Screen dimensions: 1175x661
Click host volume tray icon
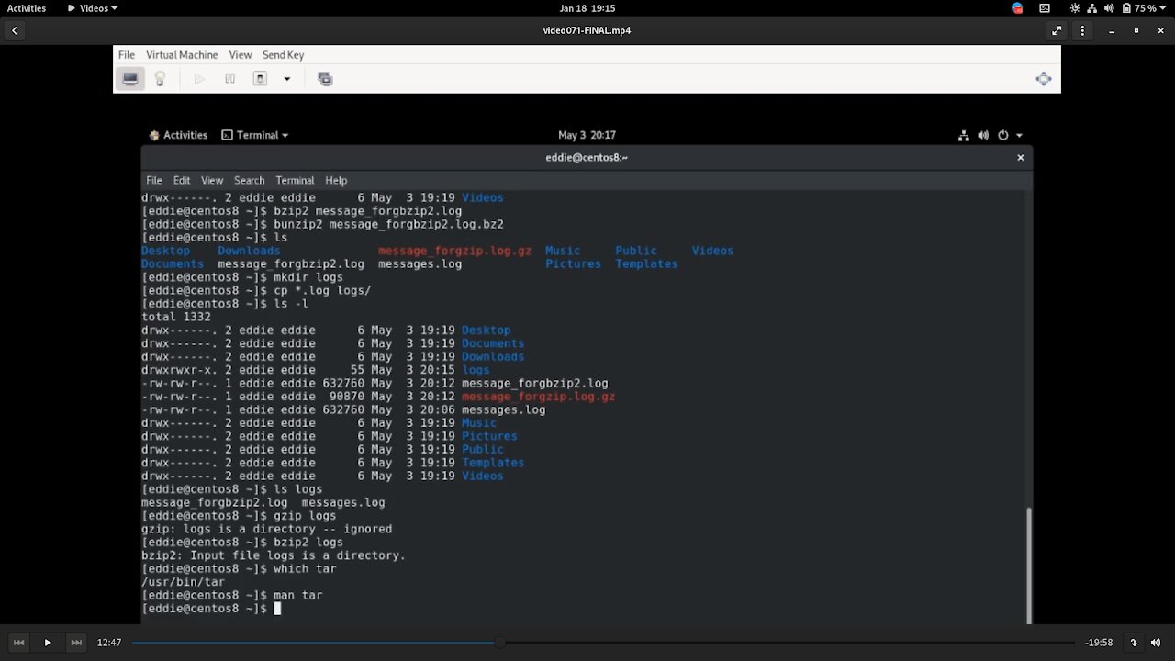pyautogui.click(x=1110, y=8)
